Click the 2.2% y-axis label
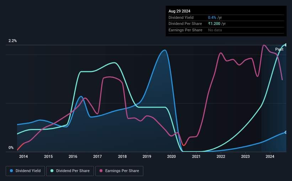The width and height of the screenshot is (292, 181). point(12,41)
